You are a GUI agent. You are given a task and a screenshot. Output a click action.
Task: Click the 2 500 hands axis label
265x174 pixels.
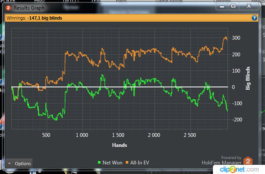(x=190, y=135)
